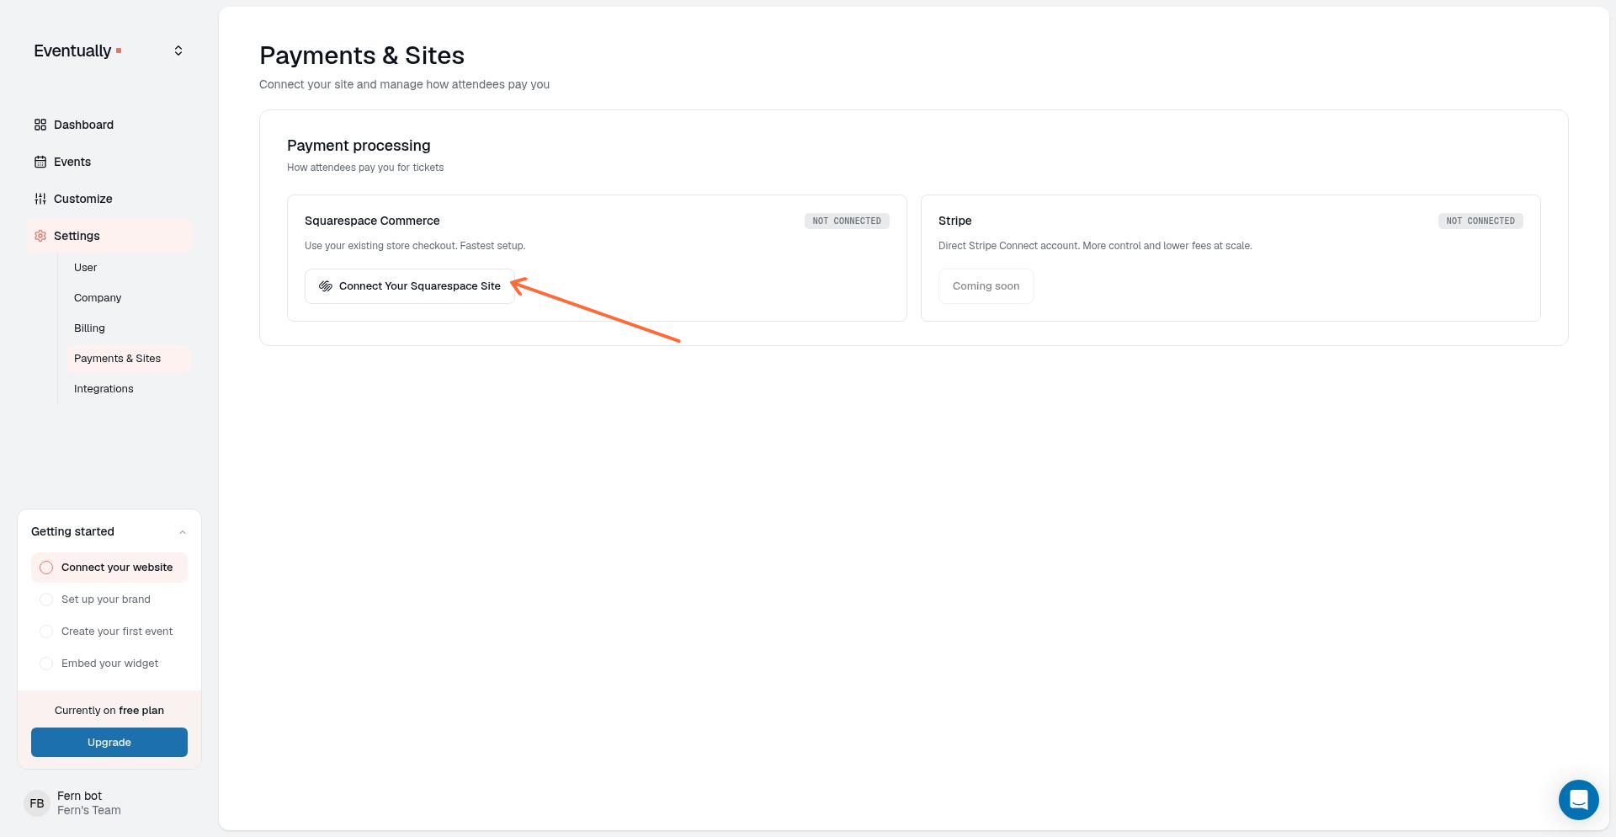Click the Coming soon Stripe button
This screenshot has width=1616, height=837.
pyautogui.click(x=986, y=286)
